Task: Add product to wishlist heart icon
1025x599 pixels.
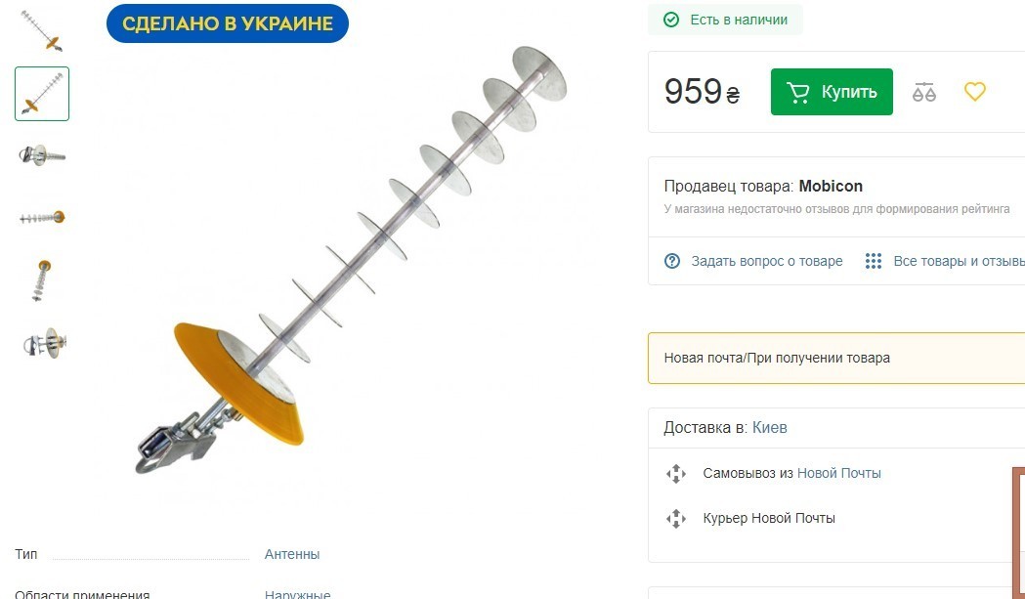Action: [974, 92]
